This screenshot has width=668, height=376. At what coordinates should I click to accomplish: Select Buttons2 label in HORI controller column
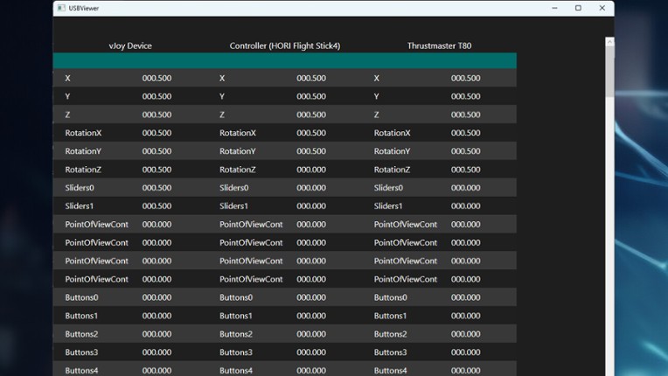(x=236, y=334)
